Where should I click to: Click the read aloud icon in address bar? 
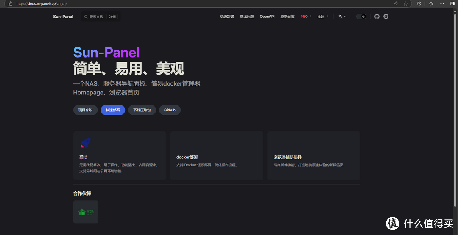click(x=396, y=3)
